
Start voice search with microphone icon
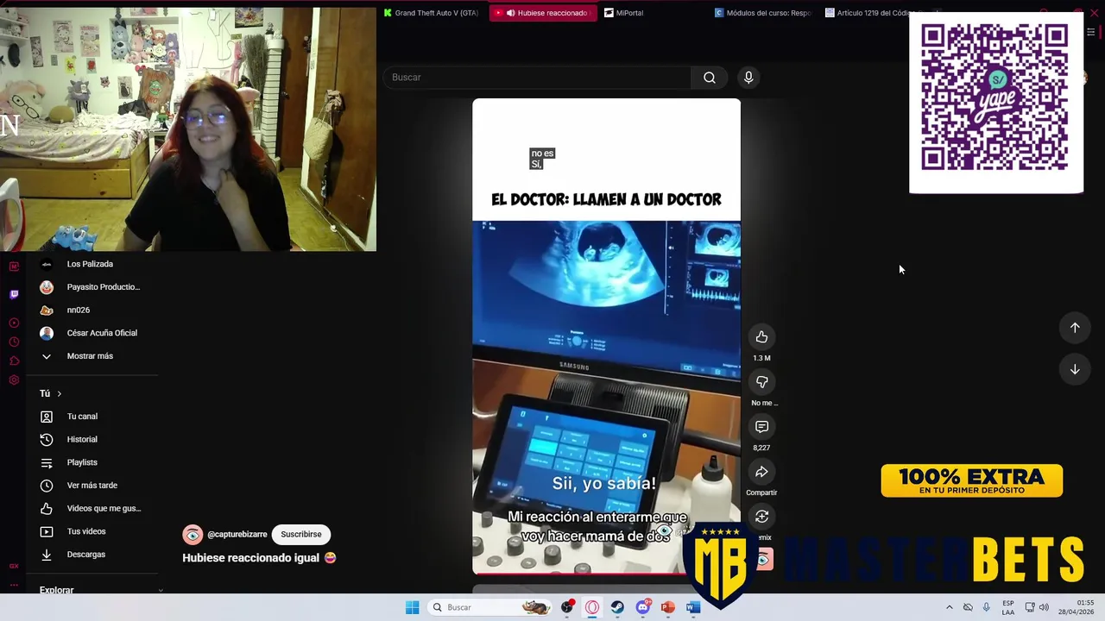pyautogui.click(x=748, y=78)
